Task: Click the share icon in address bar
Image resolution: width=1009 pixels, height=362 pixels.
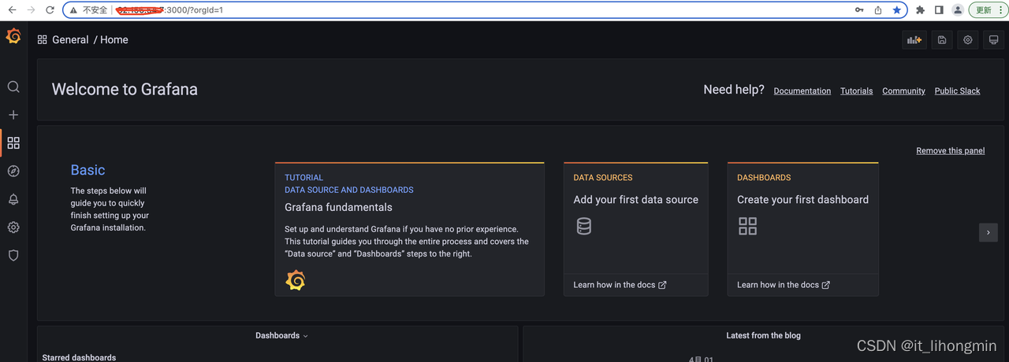Action: pyautogui.click(x=878, y=10)
